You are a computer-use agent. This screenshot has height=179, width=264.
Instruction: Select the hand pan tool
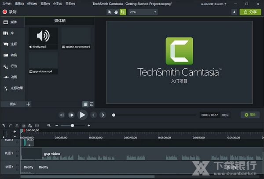tap(116, 12)
